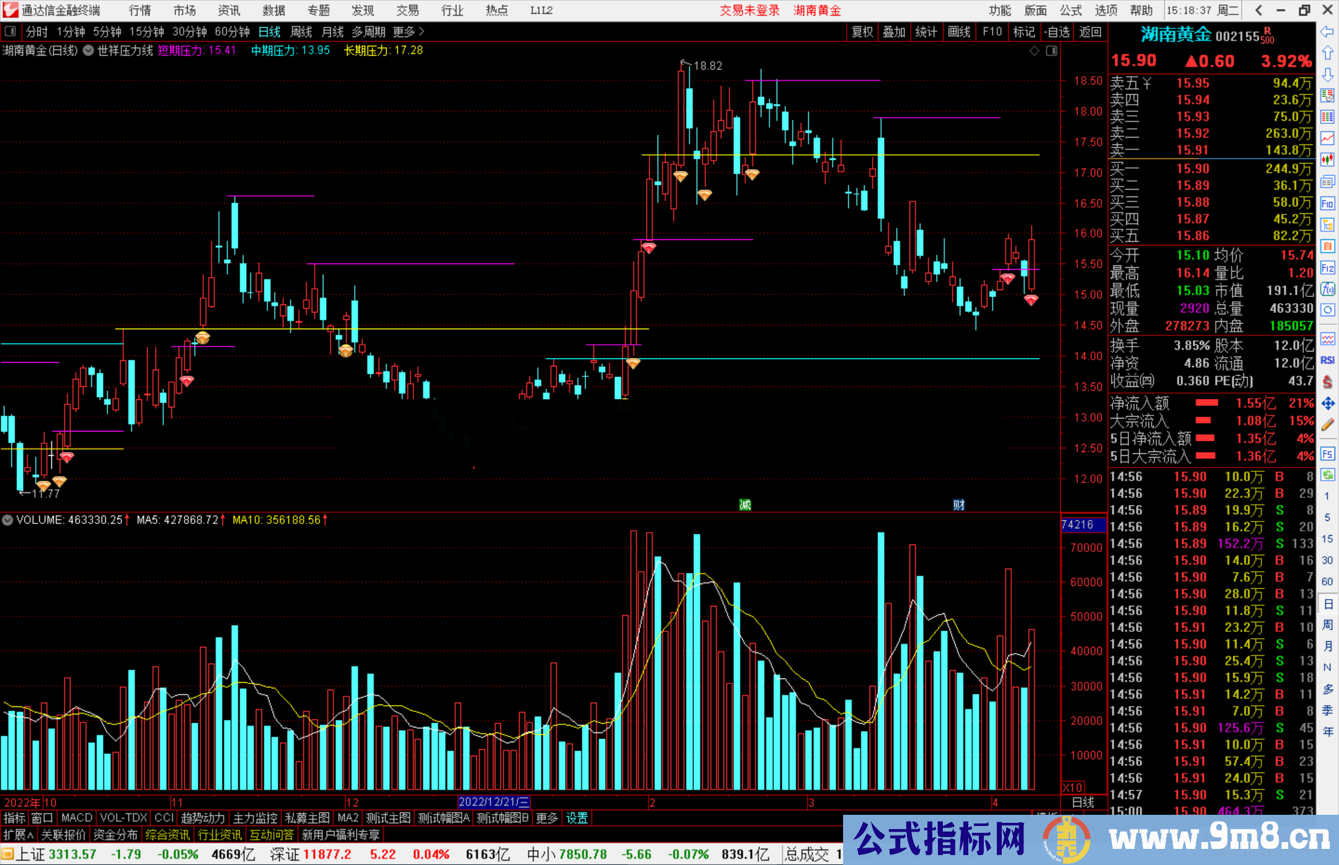Click the green refresh icon in the sidebar
Viewport: 1339px width, 865px height.
coord(1327,475)
